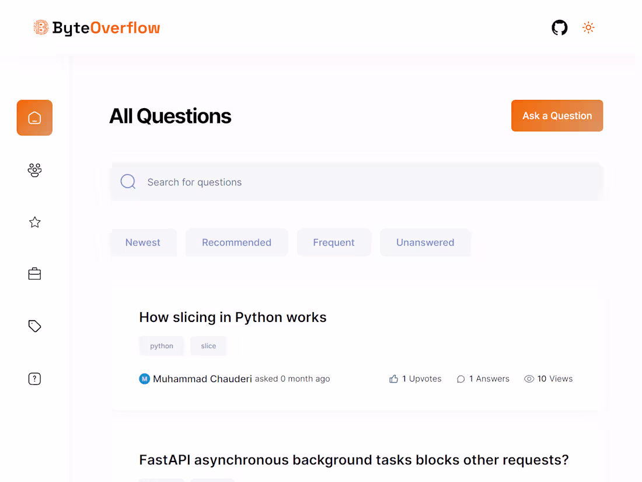Open the Collections star section
642x482 pixels.
coord(34,222)
